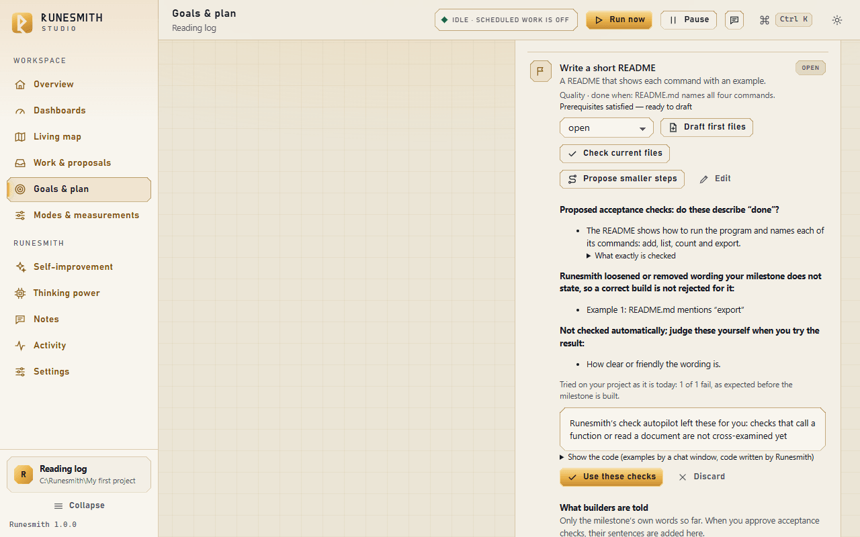
Task: Show the Activity page
Action: point(79,346)
